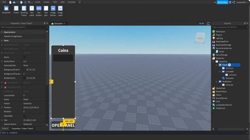
Task: Toggle the Selectable property checkbox
Action: 25,116
